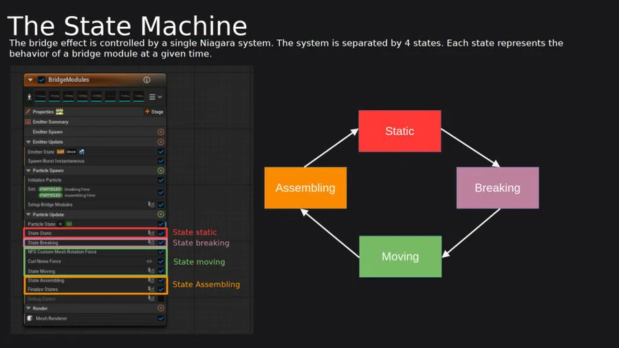Collapse the BridgeModules emitter triangle
The height and width of the screenshot is (348, 619).
tap(30, 80)
